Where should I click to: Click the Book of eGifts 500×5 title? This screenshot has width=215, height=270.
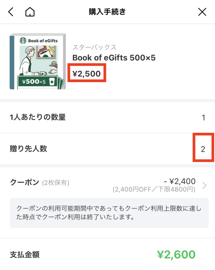click(114, 58)
